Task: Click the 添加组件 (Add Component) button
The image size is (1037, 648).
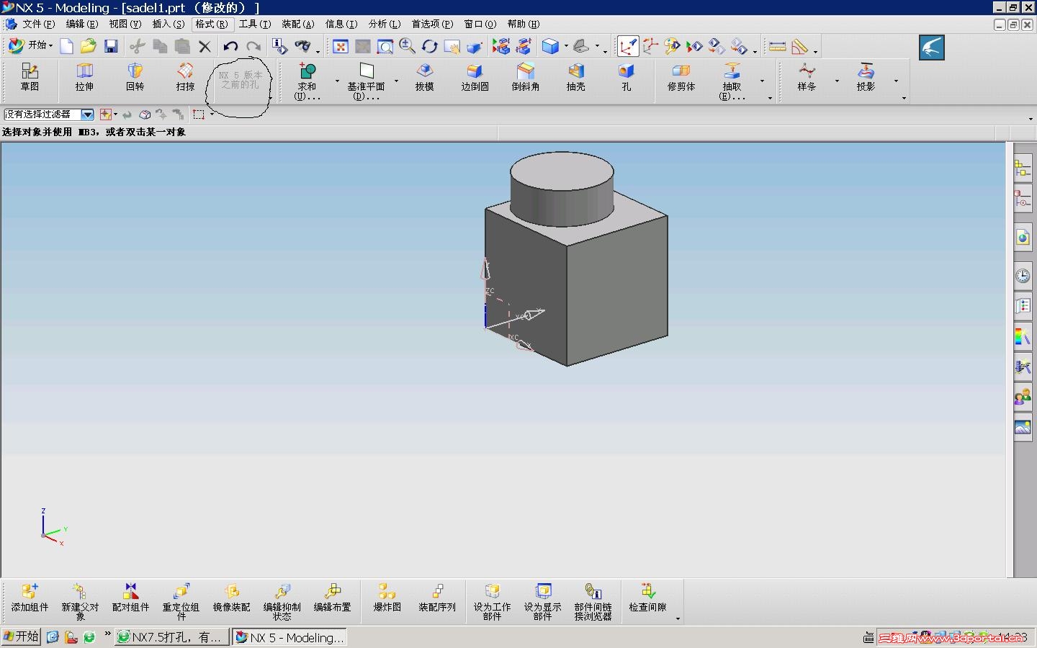Action: coord(30,598)
